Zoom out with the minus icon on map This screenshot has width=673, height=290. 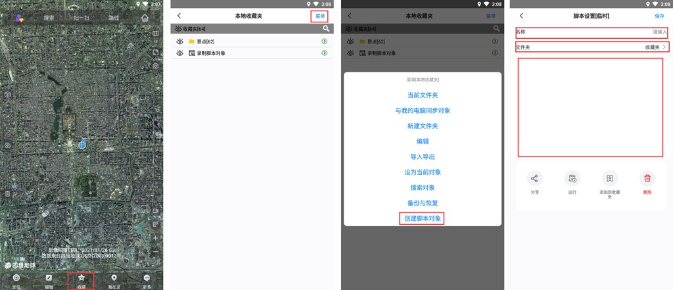155,251
